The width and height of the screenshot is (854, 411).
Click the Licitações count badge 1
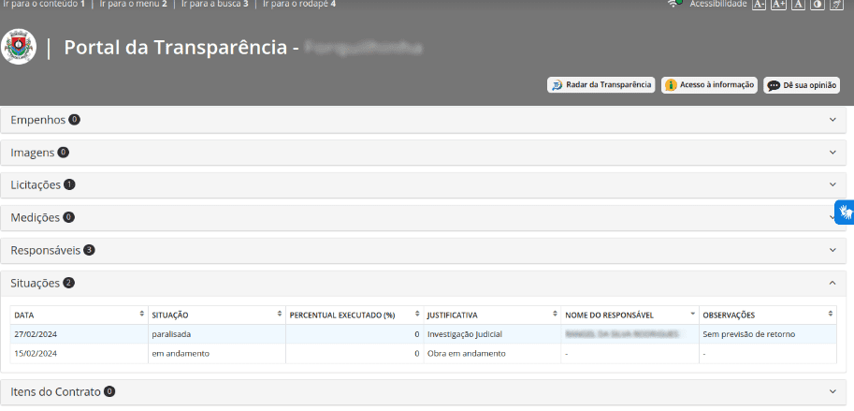[x=69, y=184]
